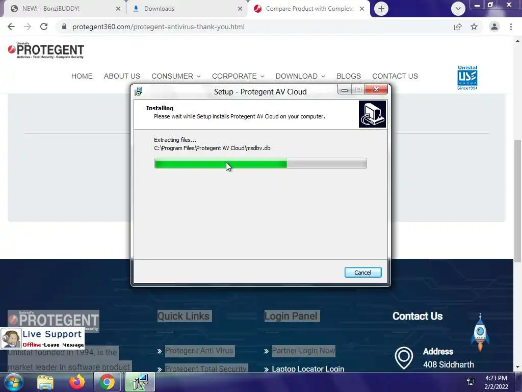The image size is (522, 392).
Task: Reload the current page
Action: coord(44,27)
